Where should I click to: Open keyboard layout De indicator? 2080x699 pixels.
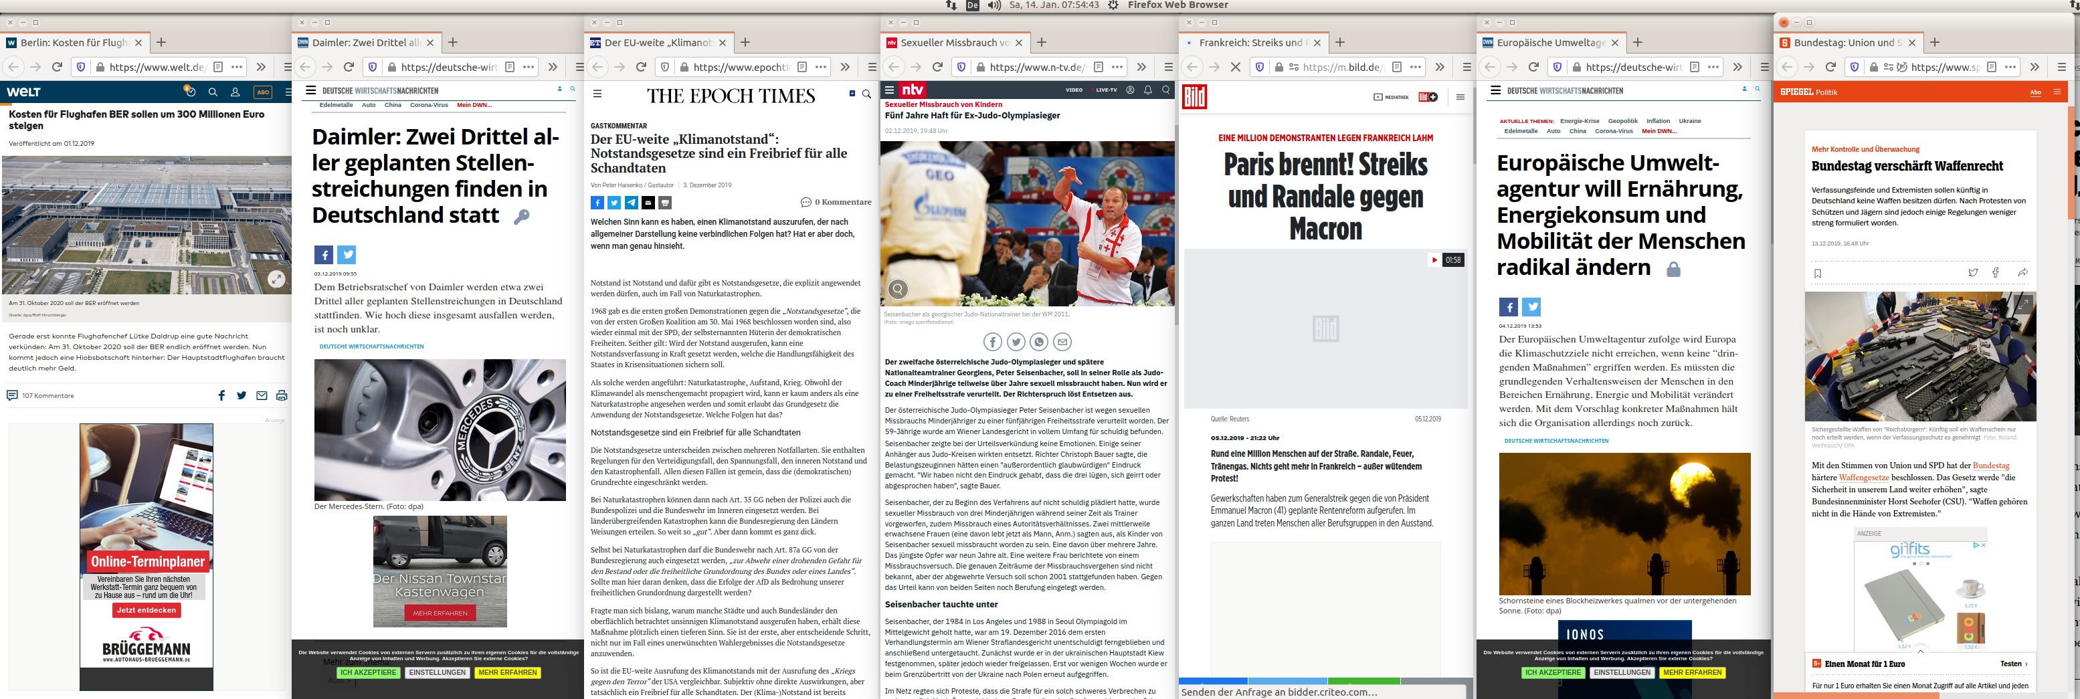click(x=972, y=5)
